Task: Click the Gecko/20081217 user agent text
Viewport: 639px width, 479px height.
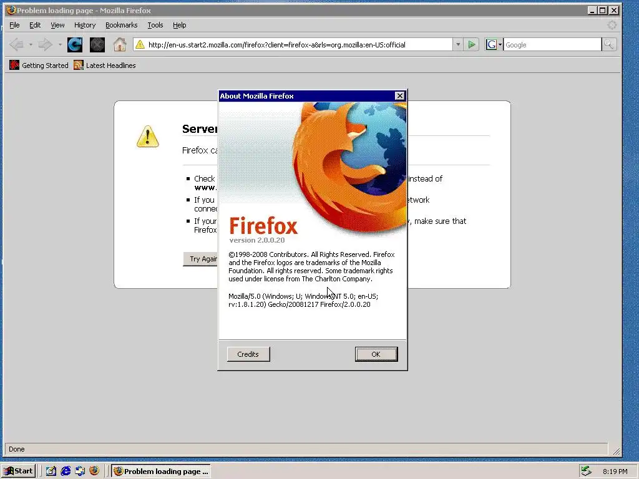Action: click(x=293, y=304)
